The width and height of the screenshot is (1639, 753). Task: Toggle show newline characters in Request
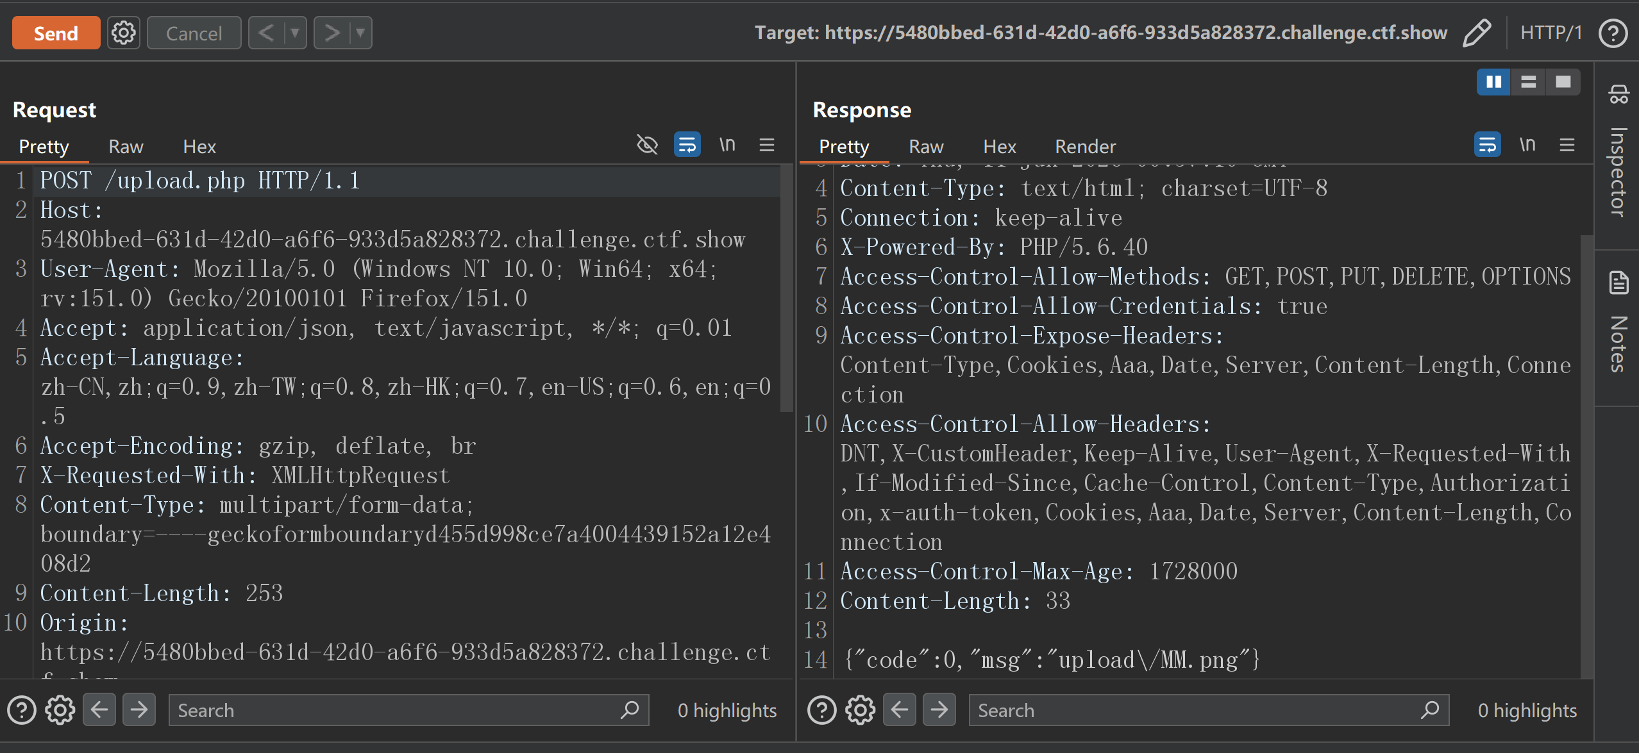point(727,145)
